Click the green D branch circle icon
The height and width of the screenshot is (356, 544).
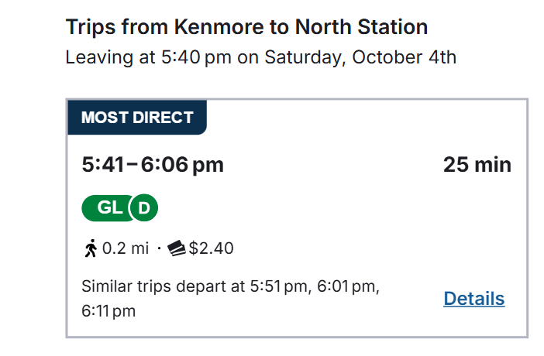coord(143,207)
